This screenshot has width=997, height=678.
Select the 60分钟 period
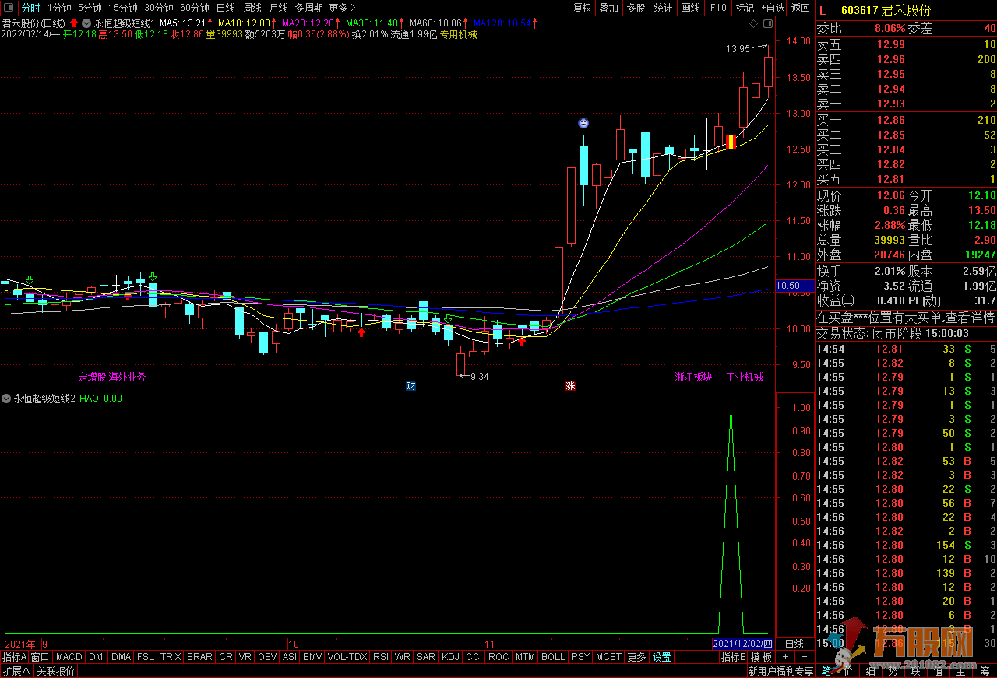tap(195, 8)
